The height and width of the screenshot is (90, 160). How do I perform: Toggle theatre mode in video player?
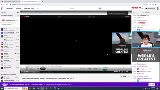(127, 71)
